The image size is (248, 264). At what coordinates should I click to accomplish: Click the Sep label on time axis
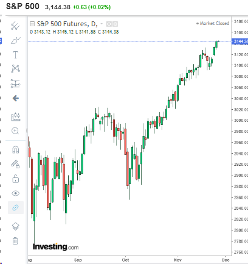tap(78, 260)
